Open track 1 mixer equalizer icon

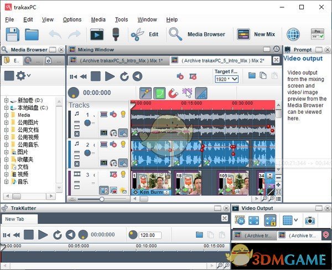click(x=104, y=133)
